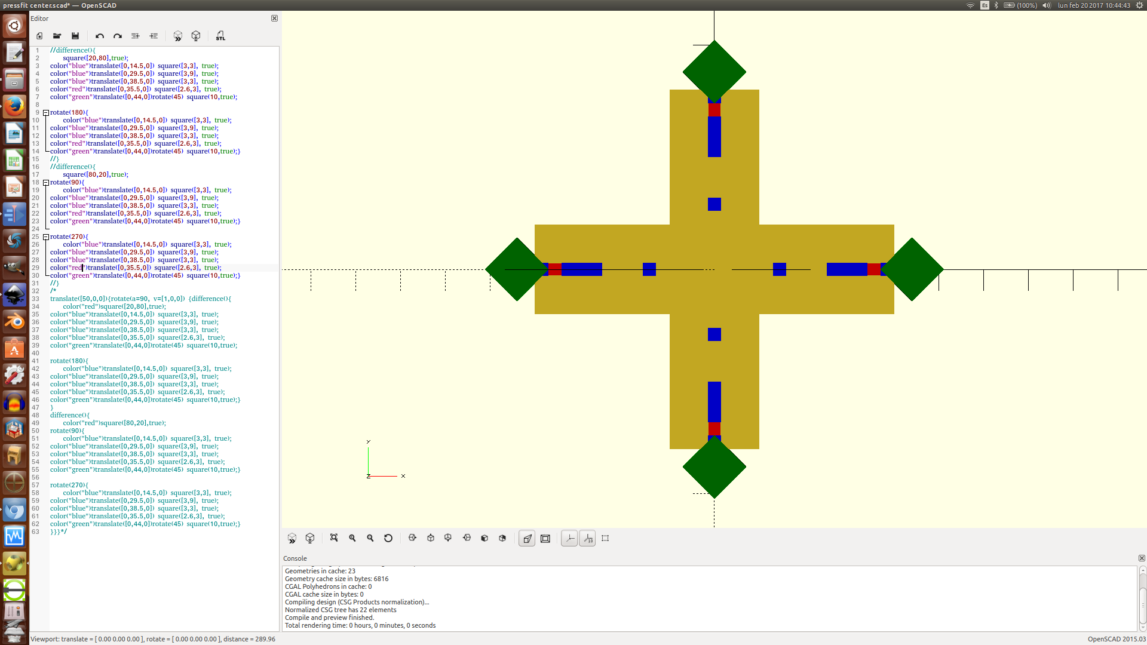Click the right green diamond in the viewport

click(x=912, y=269)
